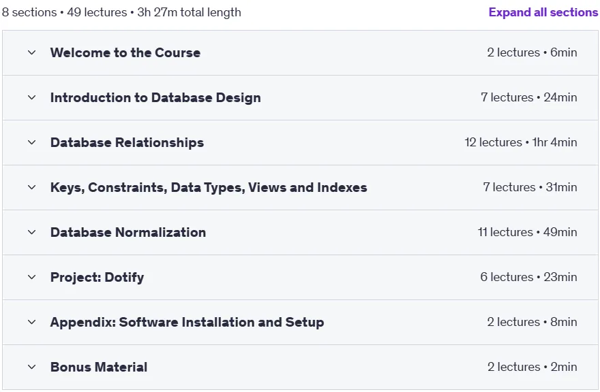
Task: Click chevron beside Introduction to Database Design
Action: 32,97
